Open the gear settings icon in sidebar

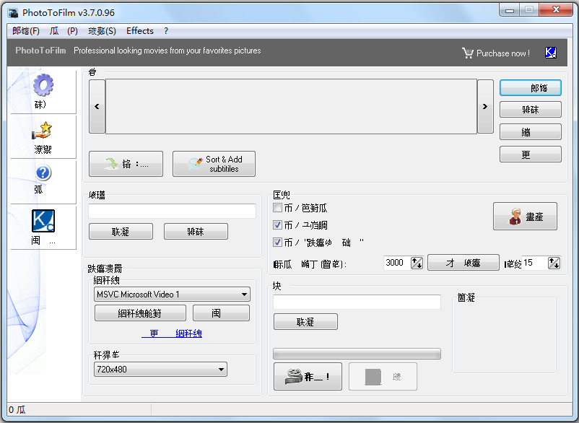[x=43, y=85]
